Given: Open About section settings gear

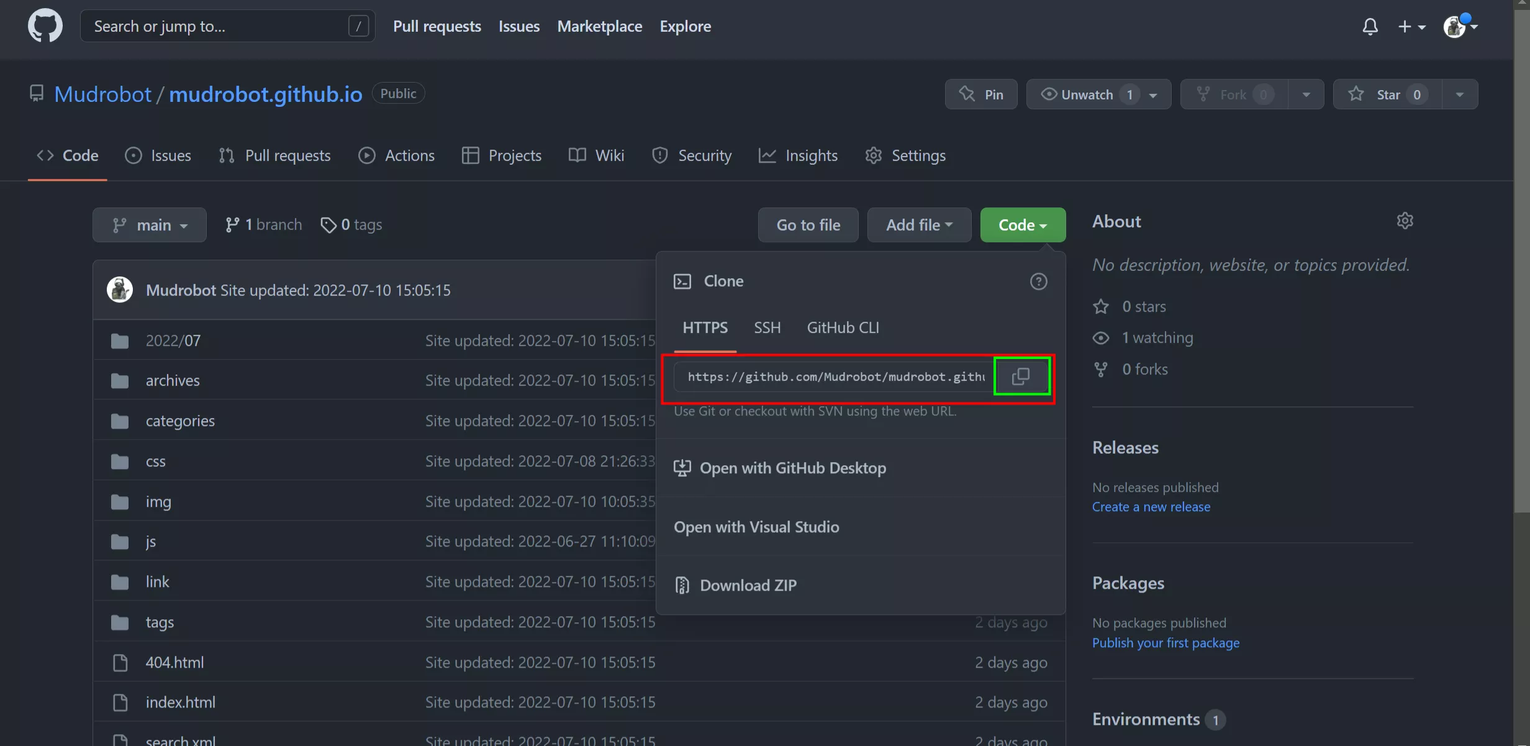Looking at the screenshot, I should coord(1405,221).
